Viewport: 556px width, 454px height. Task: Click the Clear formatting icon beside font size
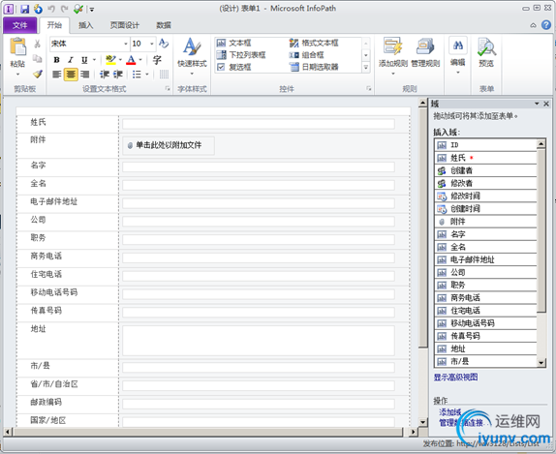coord(164,44)
